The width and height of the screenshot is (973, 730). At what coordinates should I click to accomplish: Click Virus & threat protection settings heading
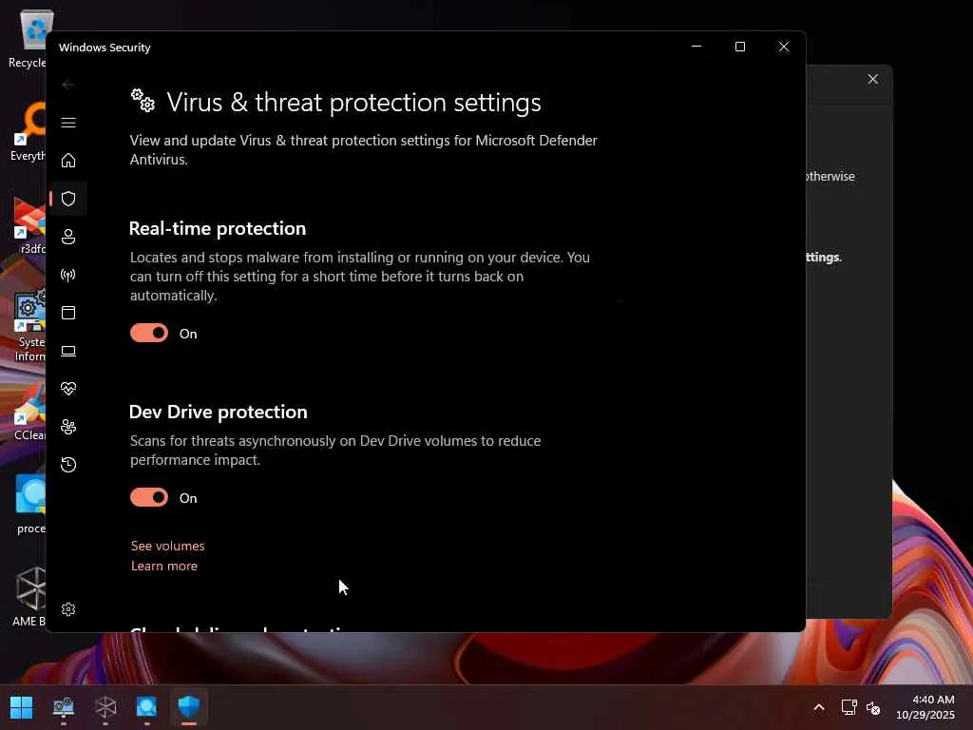[353, 103]
